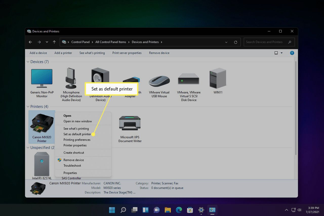Select the VMware Virtual S SCSI Disk Device

[x=189, y=79]
